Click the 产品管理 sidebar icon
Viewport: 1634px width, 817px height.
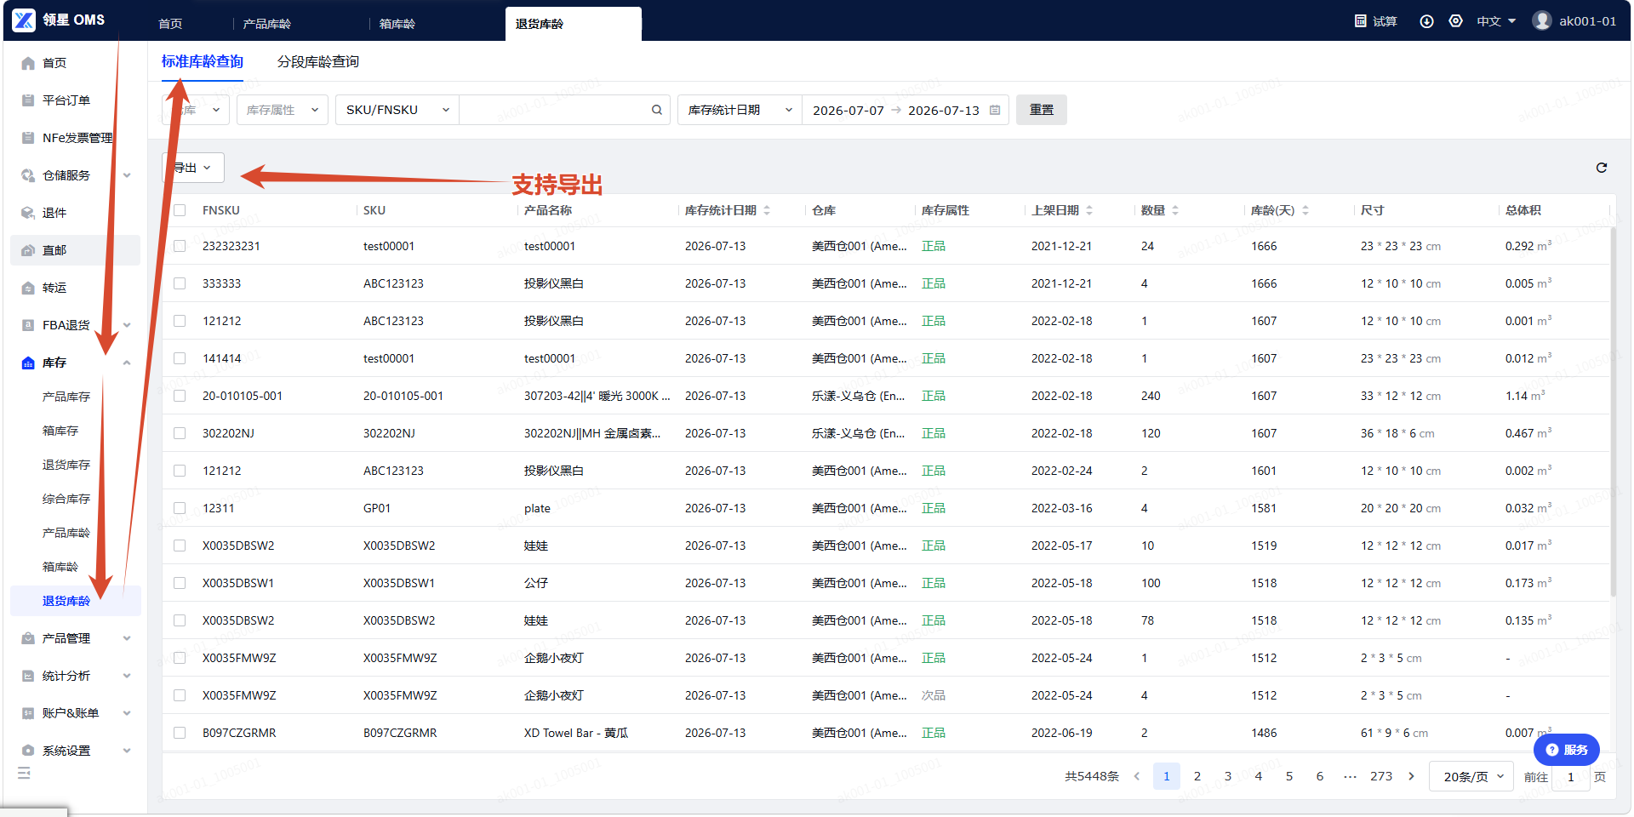pos(28,638)
